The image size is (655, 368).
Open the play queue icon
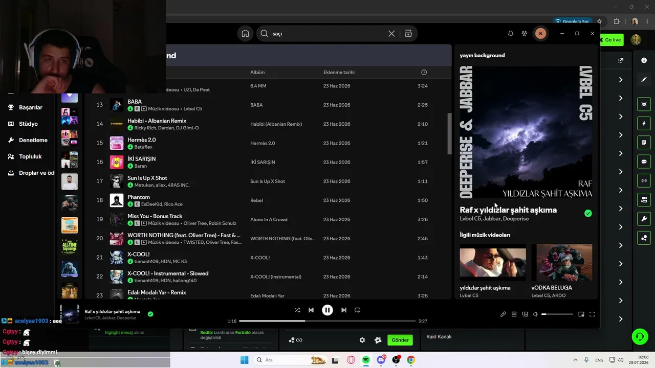pos(514,314)
